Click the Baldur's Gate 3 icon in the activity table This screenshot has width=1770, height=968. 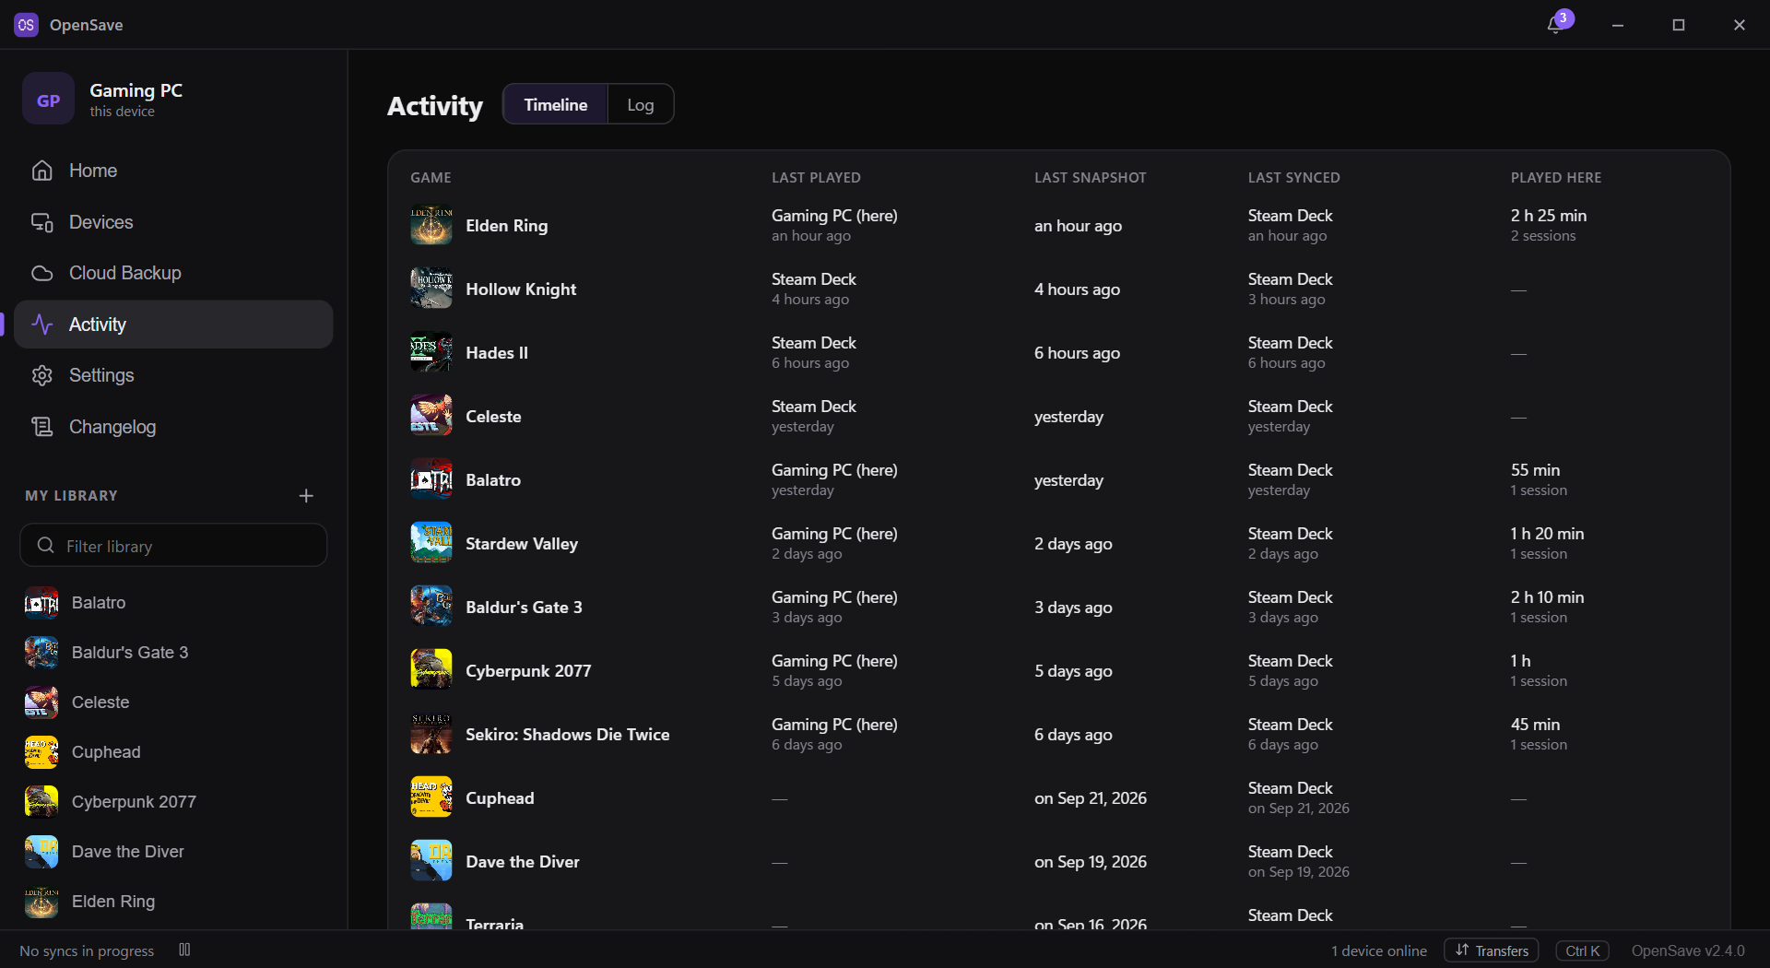tap(431, 607)
